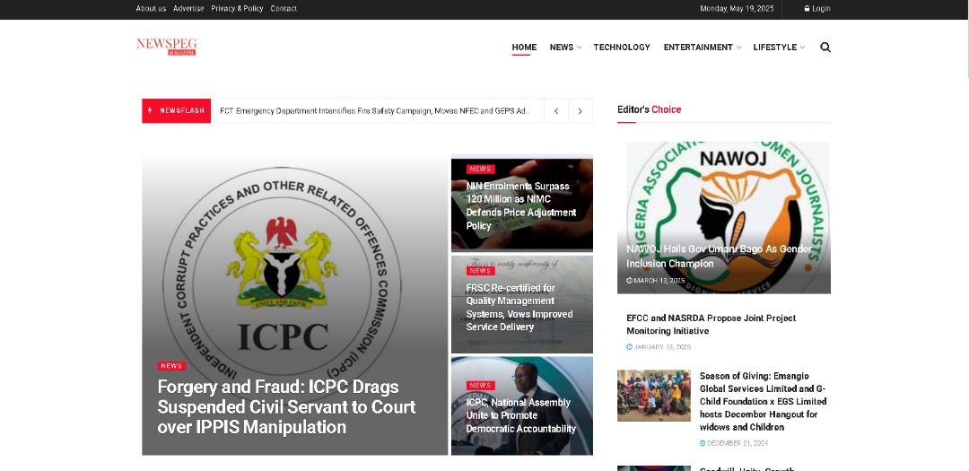Click the lock icon beside Login
Screen dimensions: 969x471
(807, 9)
